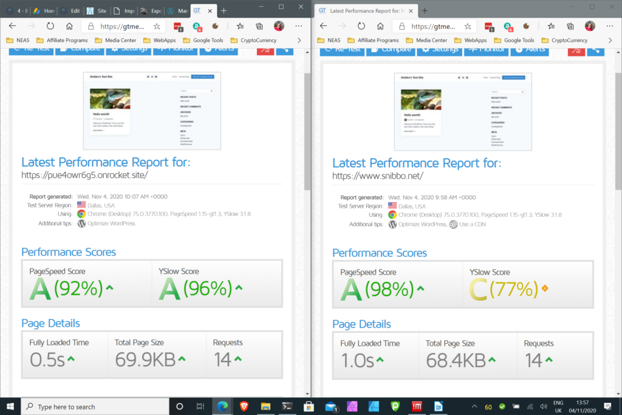622x415 pixels.
Task: Switch to the 'Imp' tab in left window
Action: 124,11
